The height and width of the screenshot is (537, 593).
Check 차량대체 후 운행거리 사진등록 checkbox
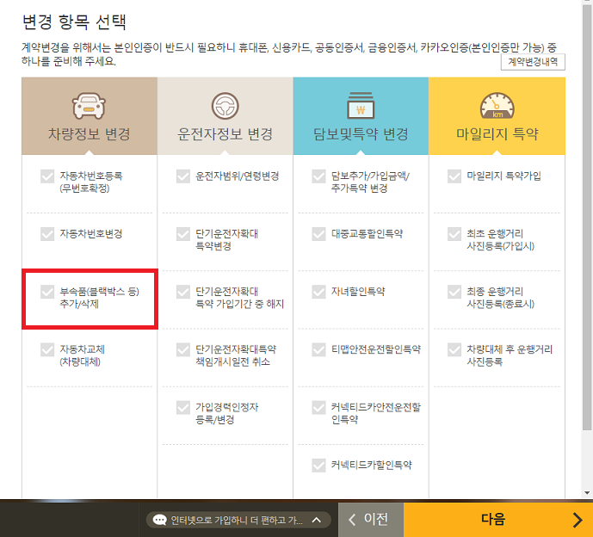(454, 349)
